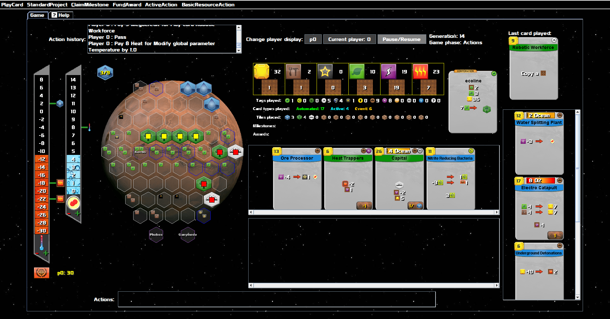Click the Ganymede space colony hex

coord(188,235)
